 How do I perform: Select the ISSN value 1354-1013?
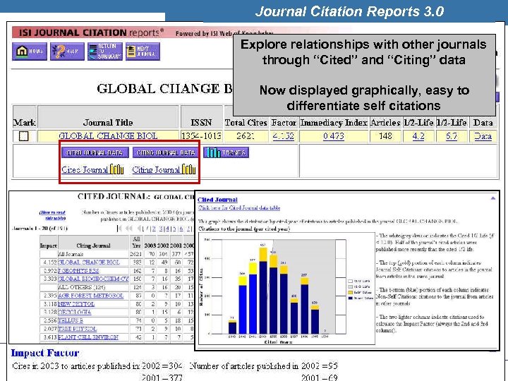[x=201, y=135]
